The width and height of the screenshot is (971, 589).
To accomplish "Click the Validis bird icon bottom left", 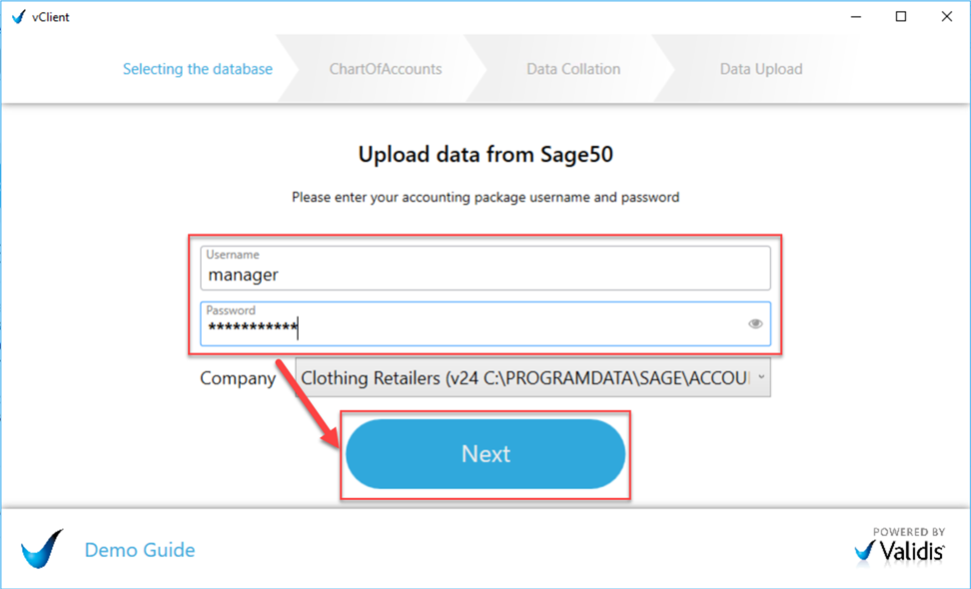I will coord(41,549).
